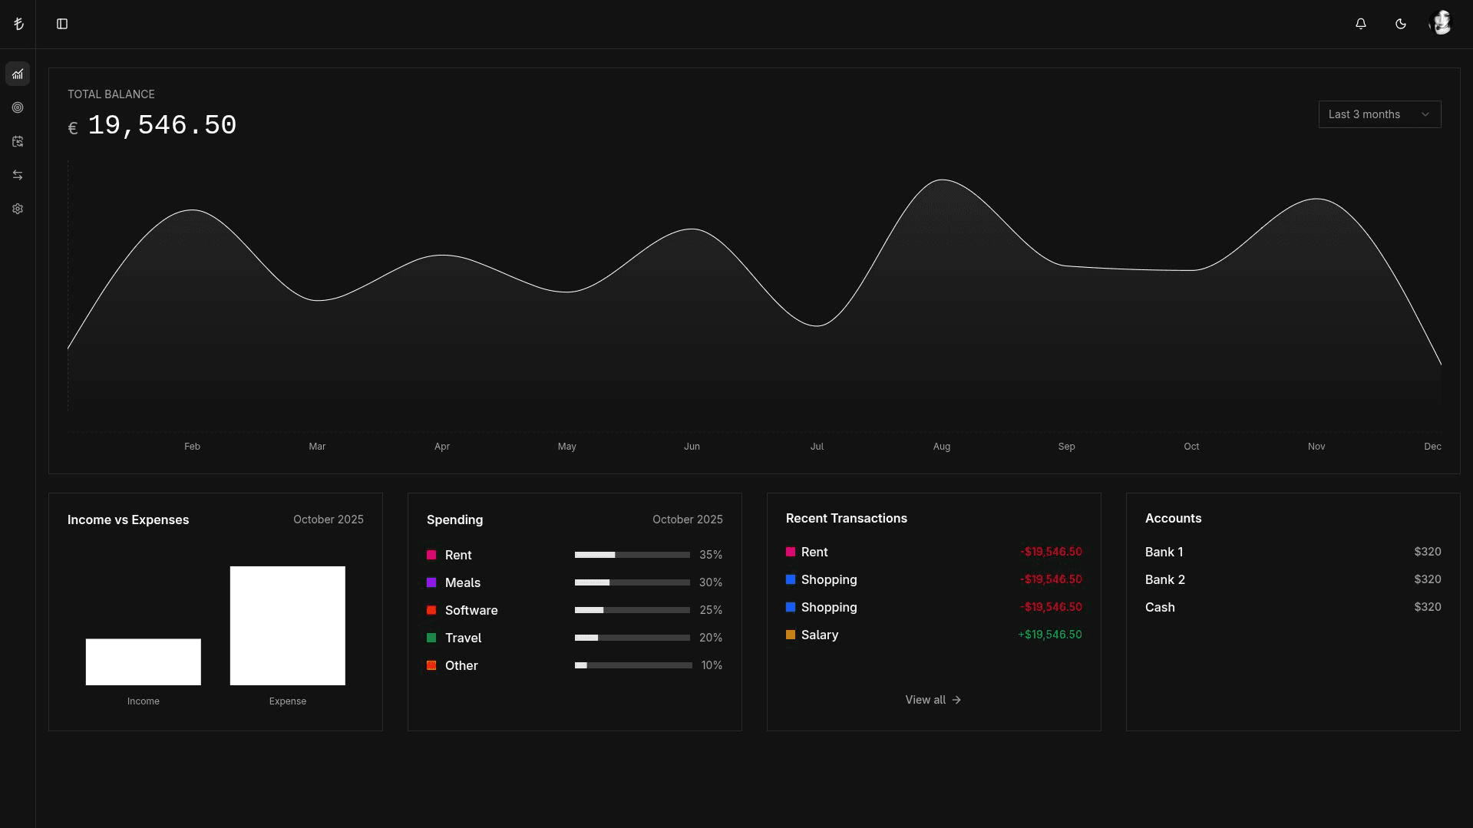Open the Budgets calendar icon in sidebar
Screen dimensions: 1473x828
tap(17, 141)
